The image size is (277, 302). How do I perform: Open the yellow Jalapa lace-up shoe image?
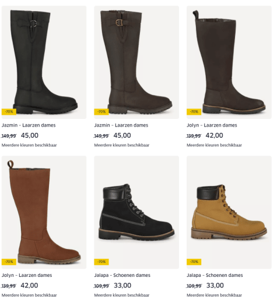[x=229, y=212]
